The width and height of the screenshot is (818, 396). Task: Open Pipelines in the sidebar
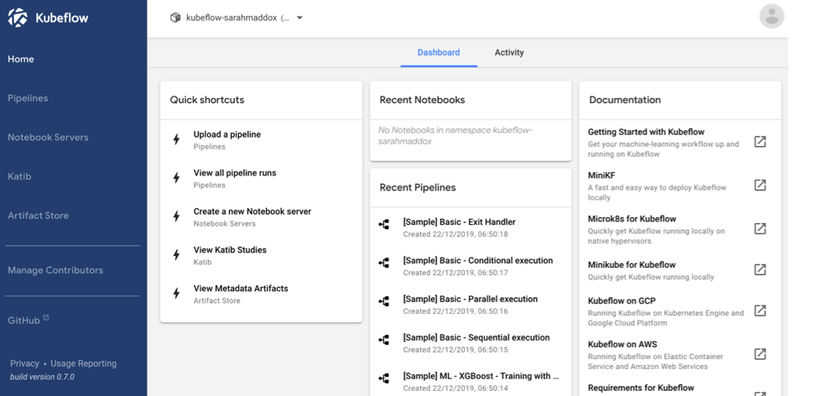[x=28, y=98]
